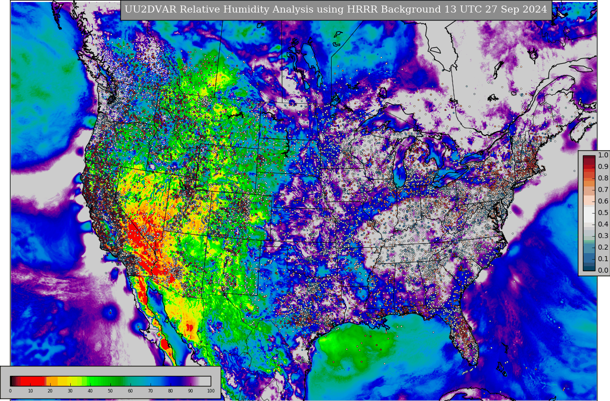The height and width of the screenshot is (401, 610).
Task: Click the 0.8 label on right colorbar
Action: (603, 178)
